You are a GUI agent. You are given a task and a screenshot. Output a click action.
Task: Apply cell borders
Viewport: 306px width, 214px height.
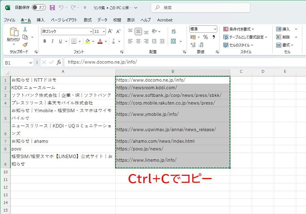(74, 41)
